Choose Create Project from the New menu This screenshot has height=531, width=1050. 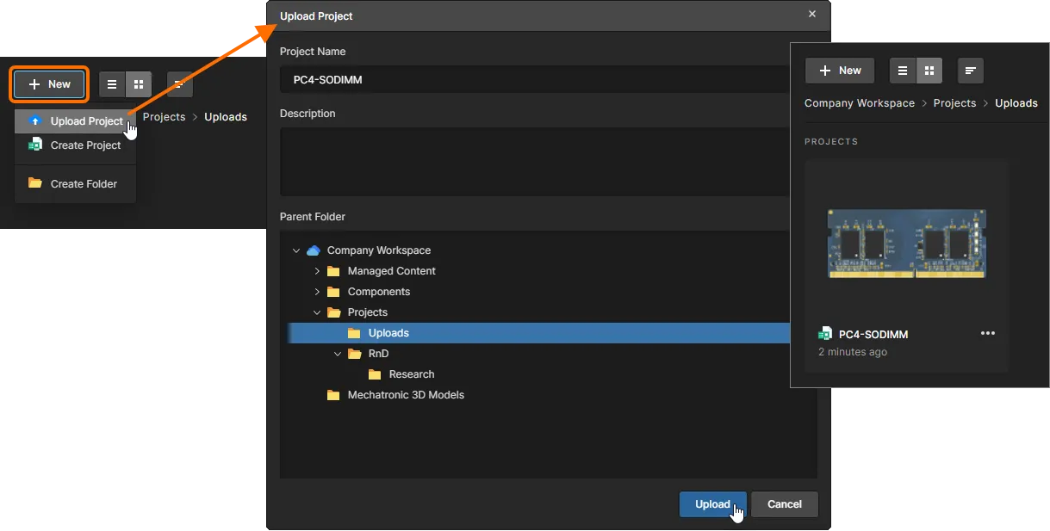(x=76, y=145)
